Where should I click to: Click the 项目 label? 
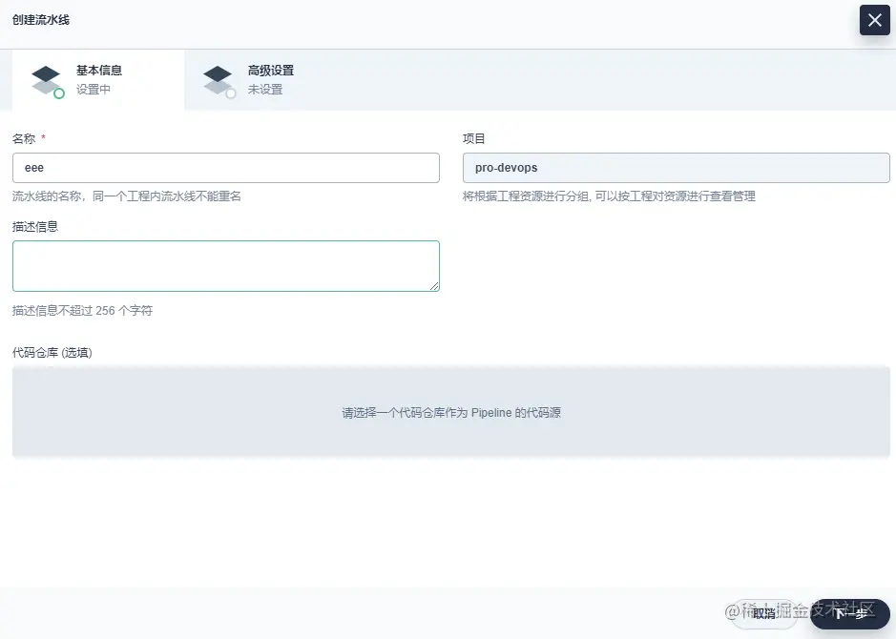tap(473, 138)
